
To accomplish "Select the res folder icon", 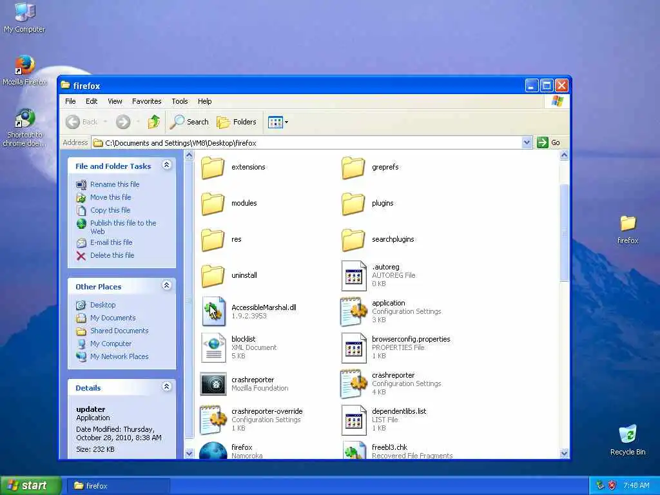I will coord(213,240).
